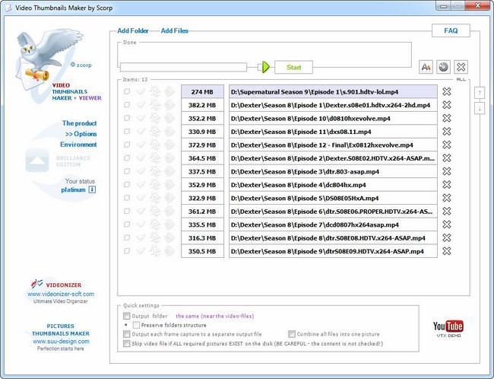Click the font 'A' text settings icon
The width and height of the screenshot is (494, 379).
426,67
